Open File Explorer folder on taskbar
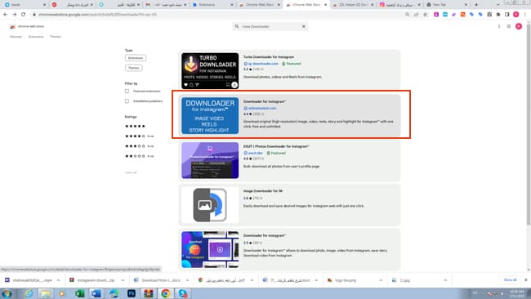531x299 pixels. (x=45, y=293)
